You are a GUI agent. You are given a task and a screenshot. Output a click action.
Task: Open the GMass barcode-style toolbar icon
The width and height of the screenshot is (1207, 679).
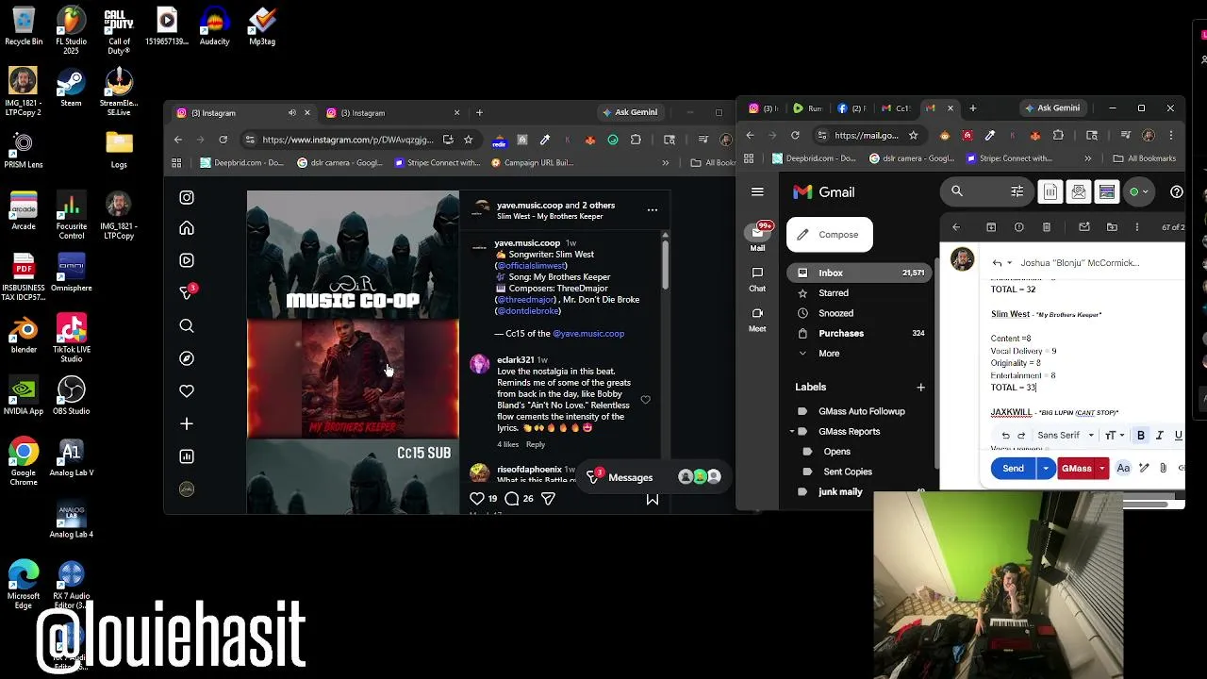(x=1051, y=191)
